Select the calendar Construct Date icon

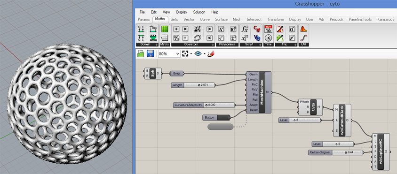[x=269, y=29]
